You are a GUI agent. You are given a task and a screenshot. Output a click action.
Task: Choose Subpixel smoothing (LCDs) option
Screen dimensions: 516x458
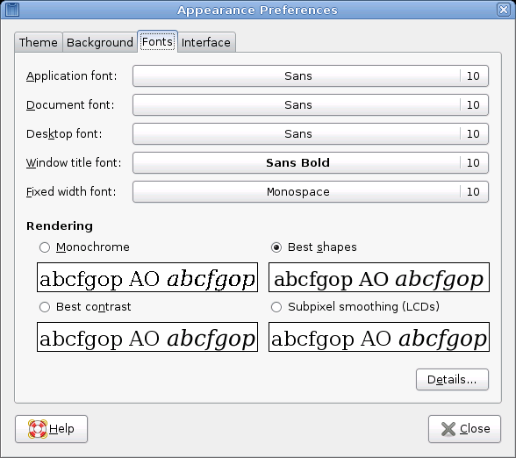click(x=276, y=307)
